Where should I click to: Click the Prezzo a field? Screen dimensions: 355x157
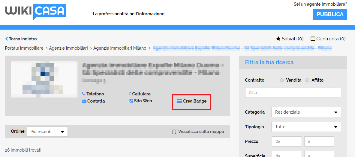tap(319, 141)
